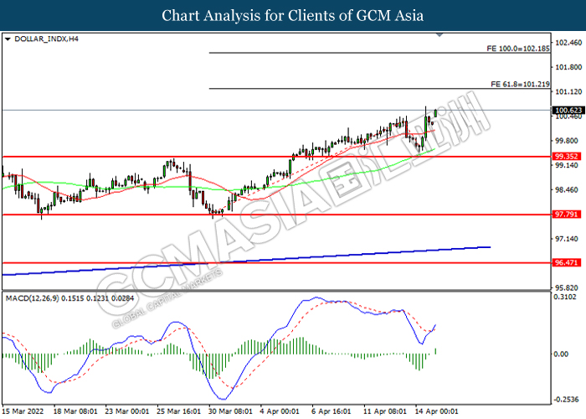Click the 99.140 price axis value

[567, 165]
